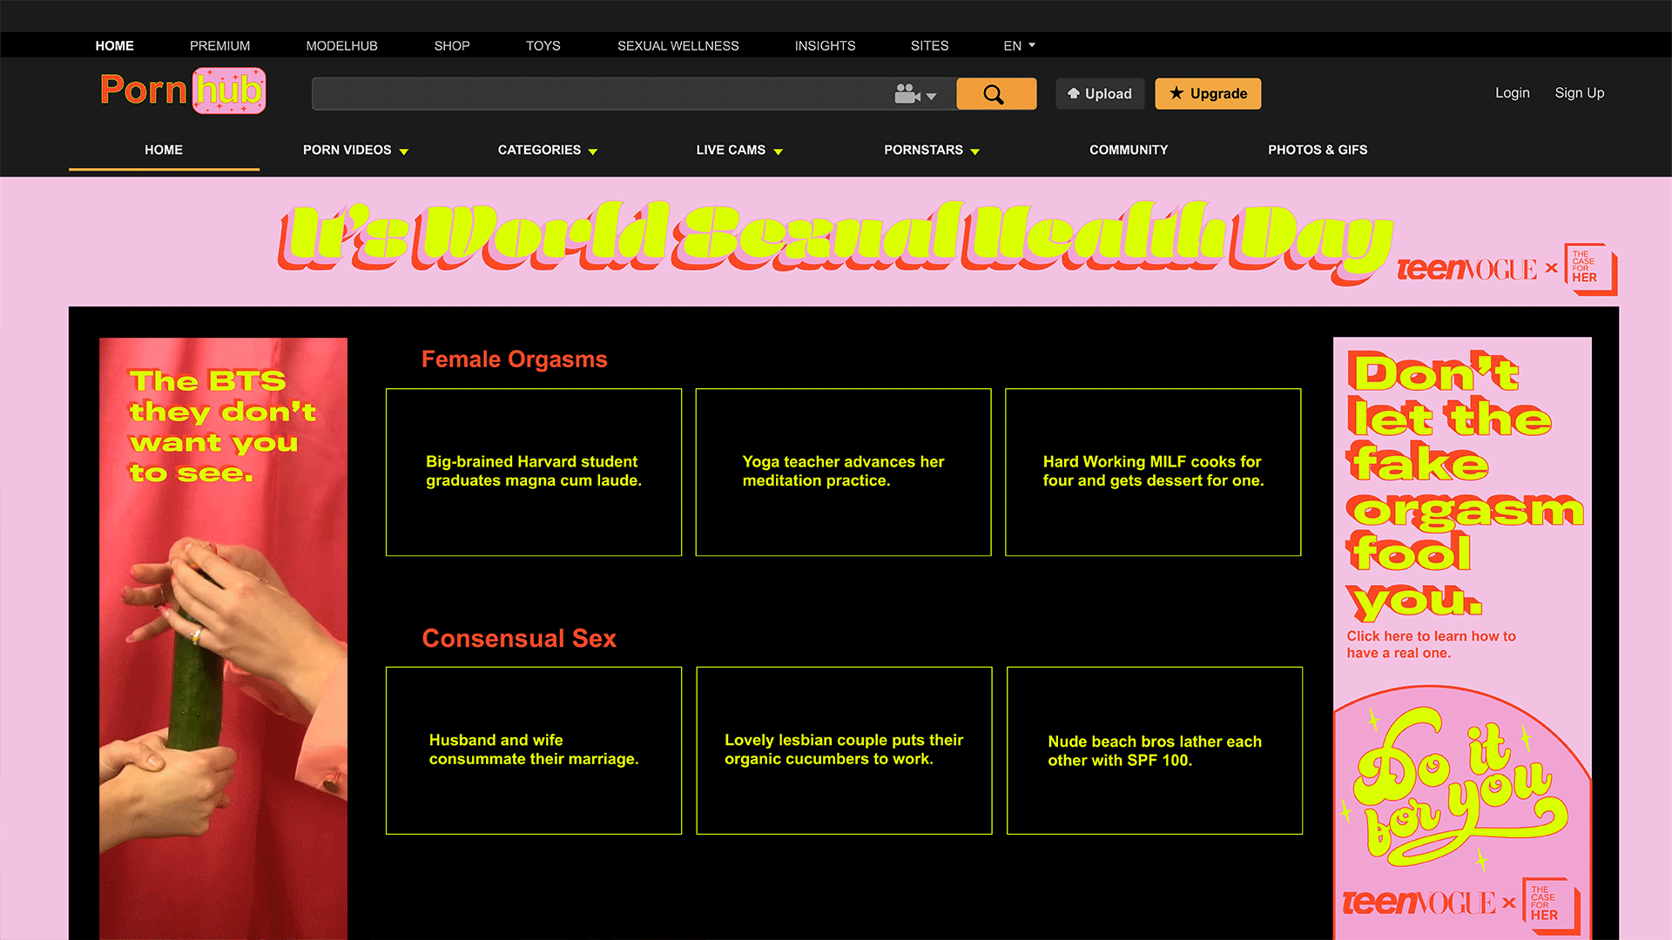
Task: Open SEXUAL WELLNESS in top bar
Action: pos(678,45)
